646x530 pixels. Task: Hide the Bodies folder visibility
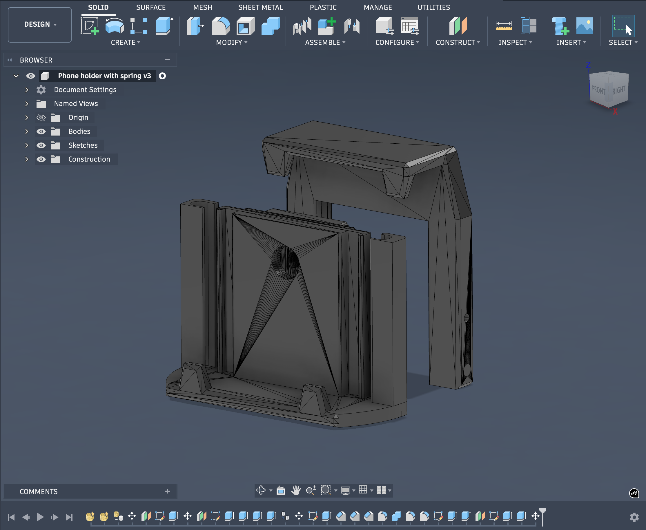41,131
